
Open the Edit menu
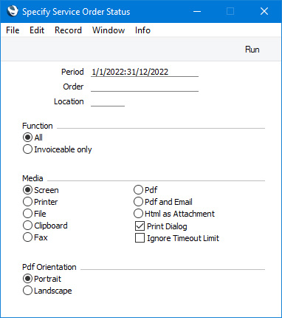(37, 30)
